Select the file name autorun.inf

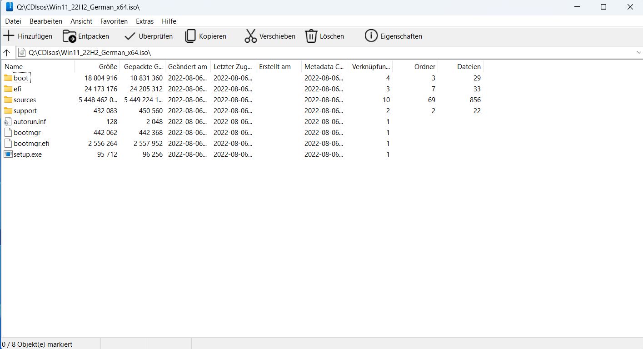[x=30, y=121]
